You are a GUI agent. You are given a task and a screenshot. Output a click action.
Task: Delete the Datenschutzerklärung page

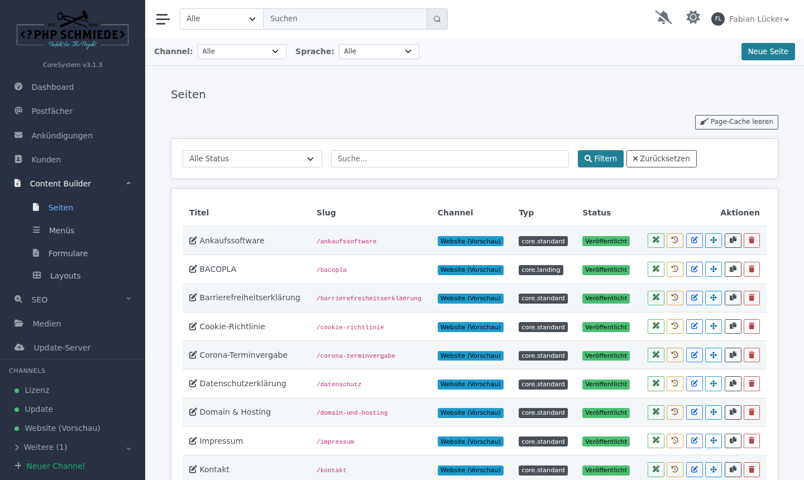point(752,383)
